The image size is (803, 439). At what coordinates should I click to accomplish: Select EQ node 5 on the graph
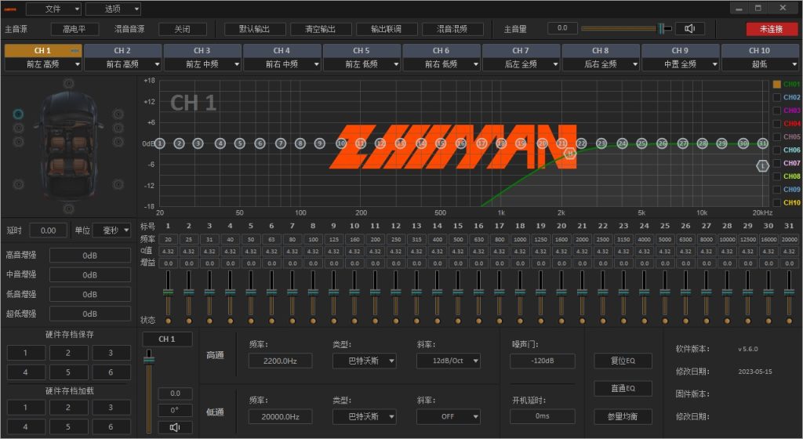tap(240, 143)
